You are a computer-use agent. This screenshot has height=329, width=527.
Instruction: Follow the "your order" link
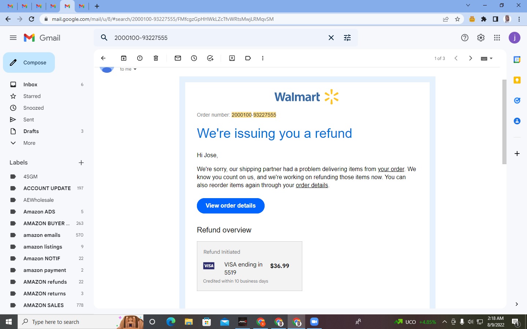(391, 169)
